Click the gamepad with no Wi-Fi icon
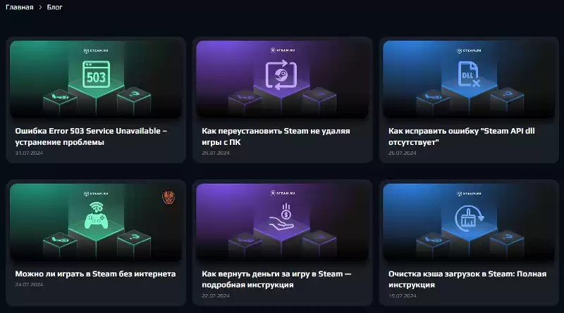 coord(96,215)
